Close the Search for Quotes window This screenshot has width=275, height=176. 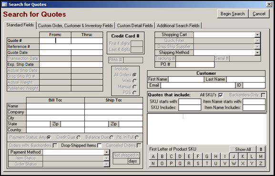(x=269, y=4)
